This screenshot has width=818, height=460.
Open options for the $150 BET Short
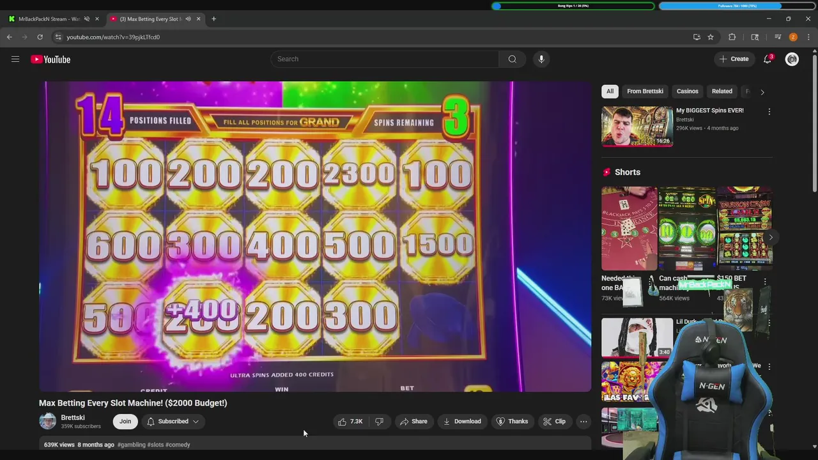(766, 281)
